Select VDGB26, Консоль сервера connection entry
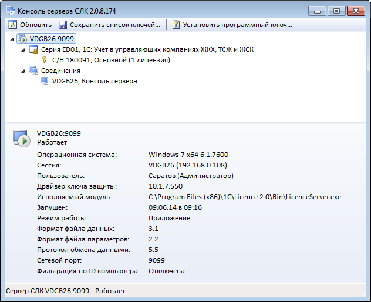371x302 pixels. 95,81
